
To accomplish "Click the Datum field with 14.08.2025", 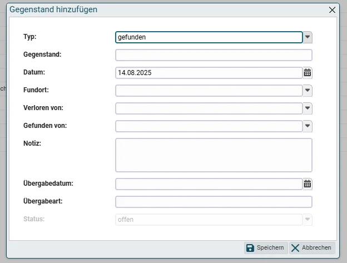I will [x=209, y=73].
